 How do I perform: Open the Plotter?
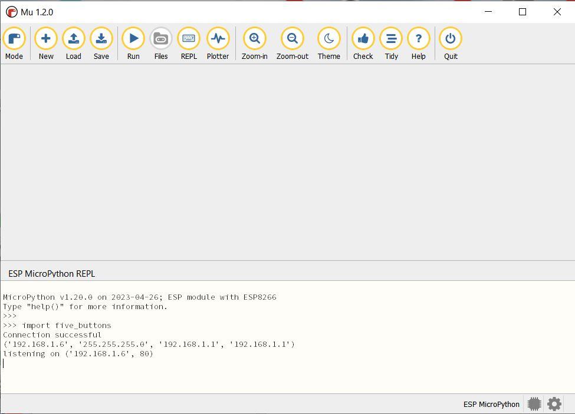click(218, 44)
